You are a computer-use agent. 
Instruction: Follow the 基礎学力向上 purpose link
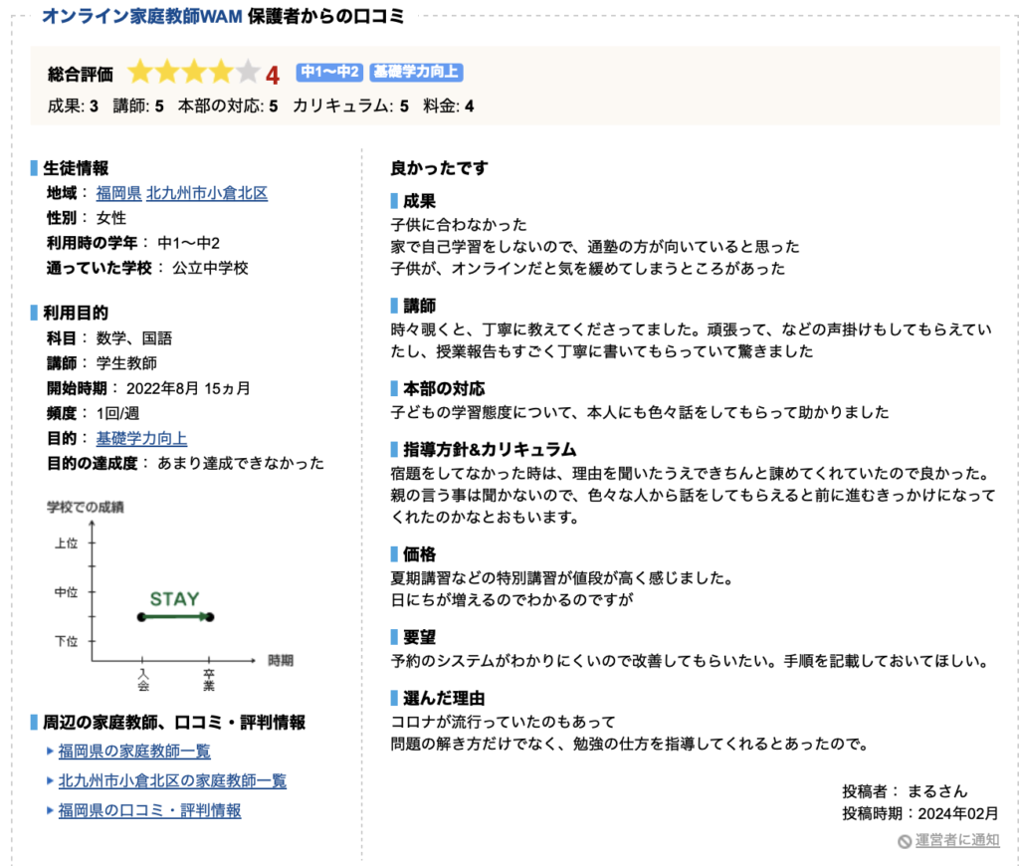(x=141, y=438)
